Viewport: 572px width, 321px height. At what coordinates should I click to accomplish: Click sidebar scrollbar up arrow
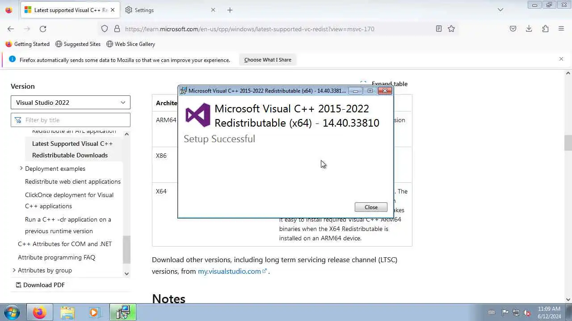coord(127,134)
